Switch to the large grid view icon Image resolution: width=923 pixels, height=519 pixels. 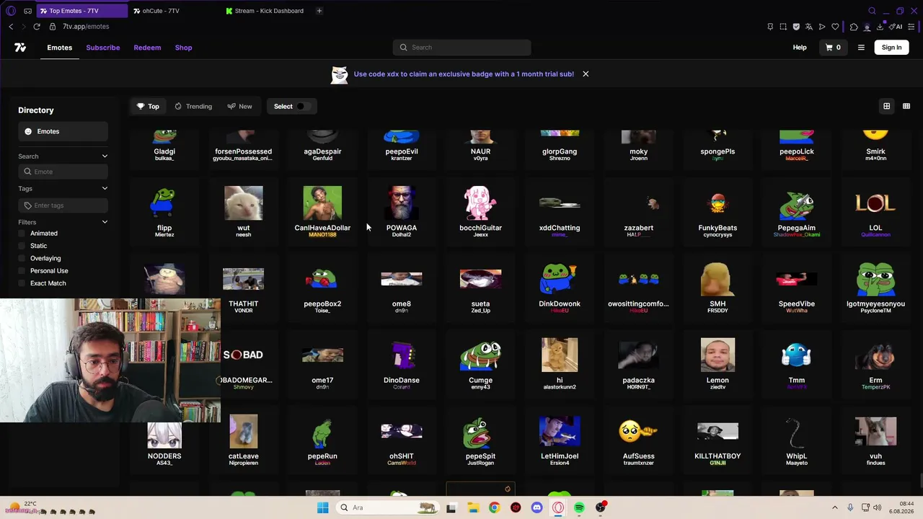pyautogui.click(x=887, y=106)
